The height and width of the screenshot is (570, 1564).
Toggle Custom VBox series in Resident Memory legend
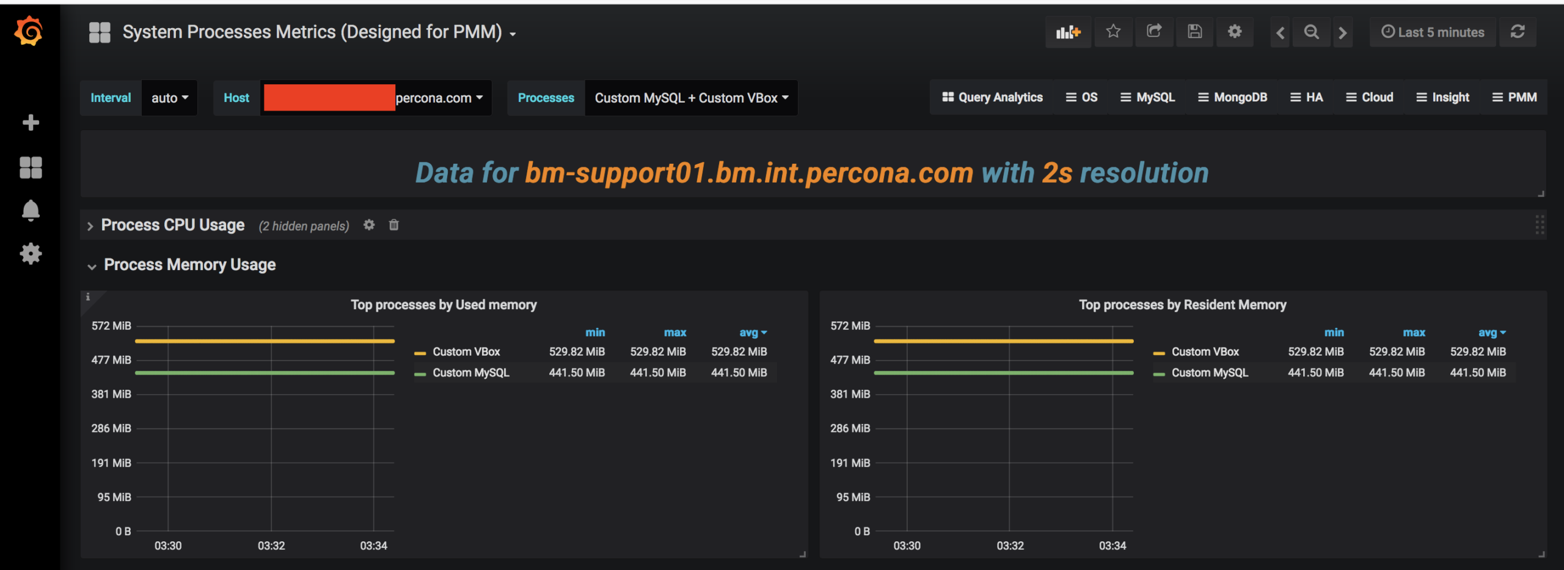1205,352
